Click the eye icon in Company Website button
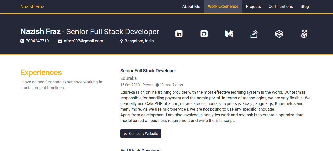The image size is (333, 151). (x=125, y=134)
